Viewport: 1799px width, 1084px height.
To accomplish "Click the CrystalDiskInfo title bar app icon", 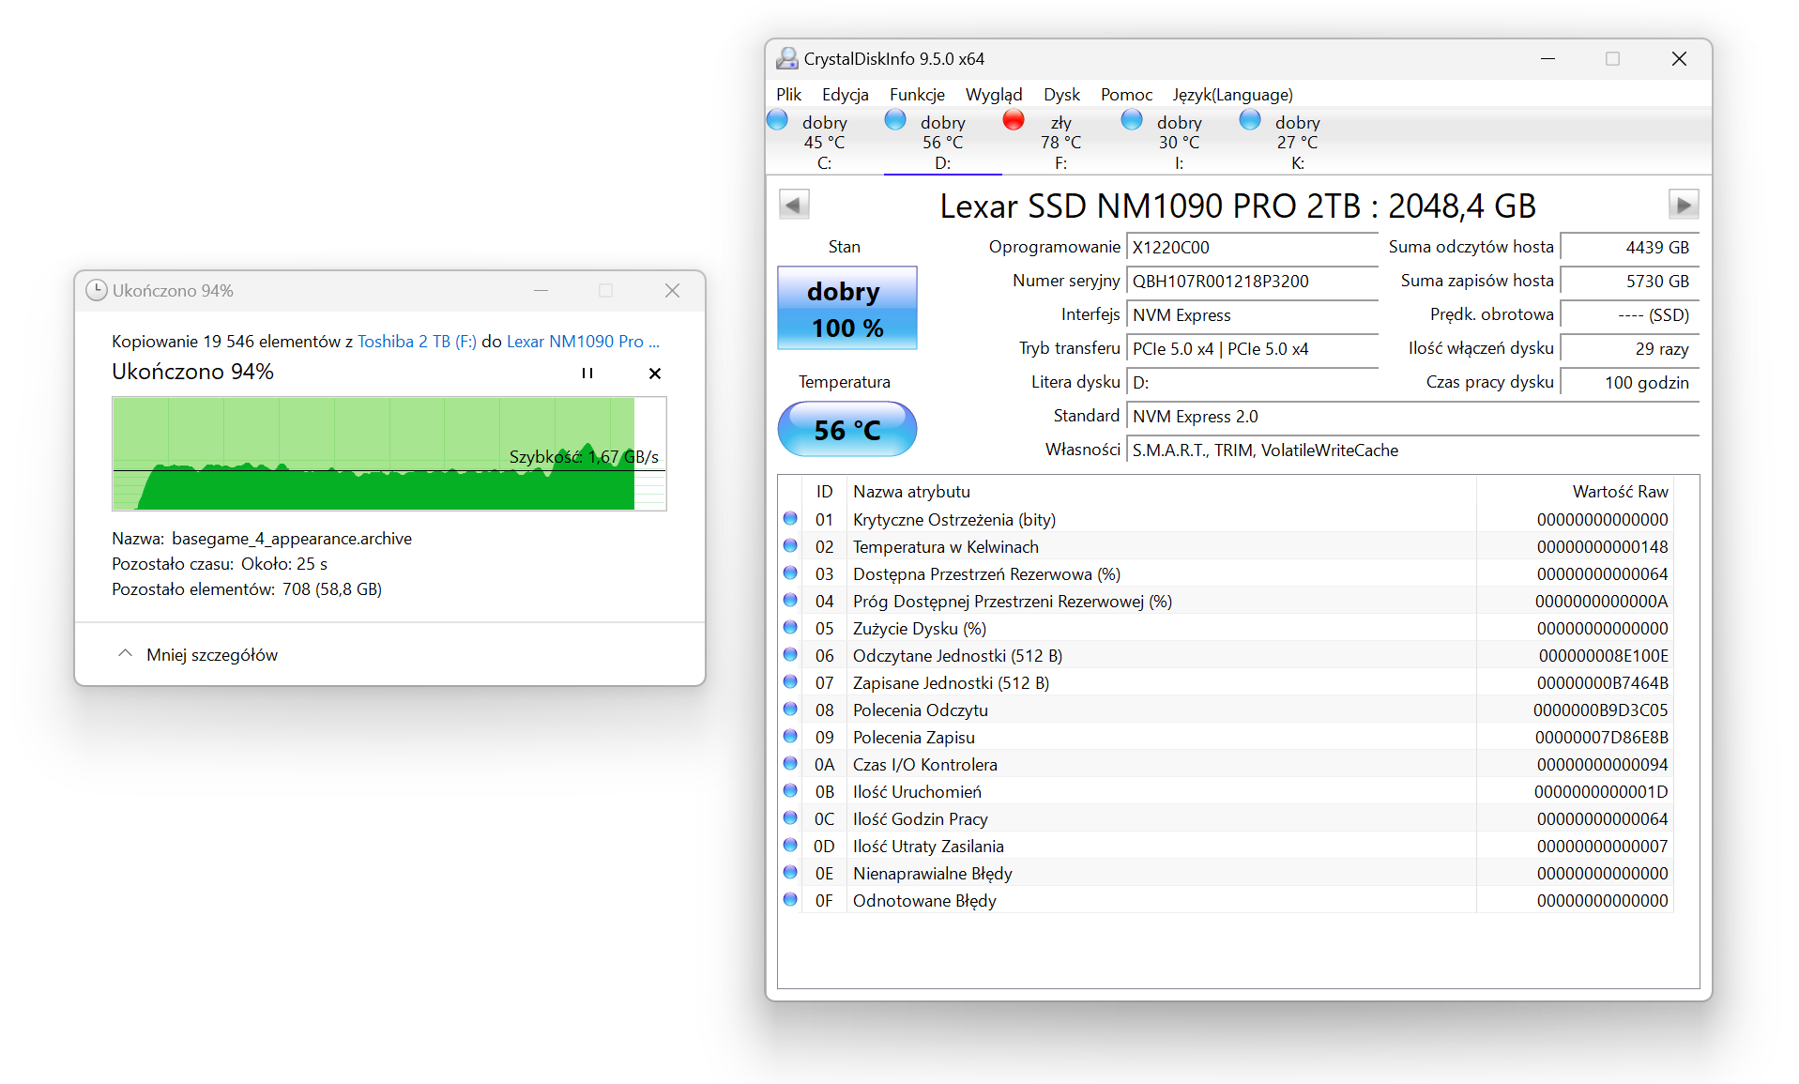I will pyautogui.click(x=786, y=59).
